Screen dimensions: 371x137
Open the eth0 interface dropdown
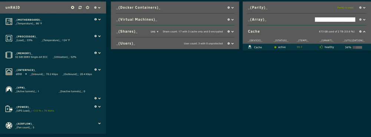pos(21,74)
